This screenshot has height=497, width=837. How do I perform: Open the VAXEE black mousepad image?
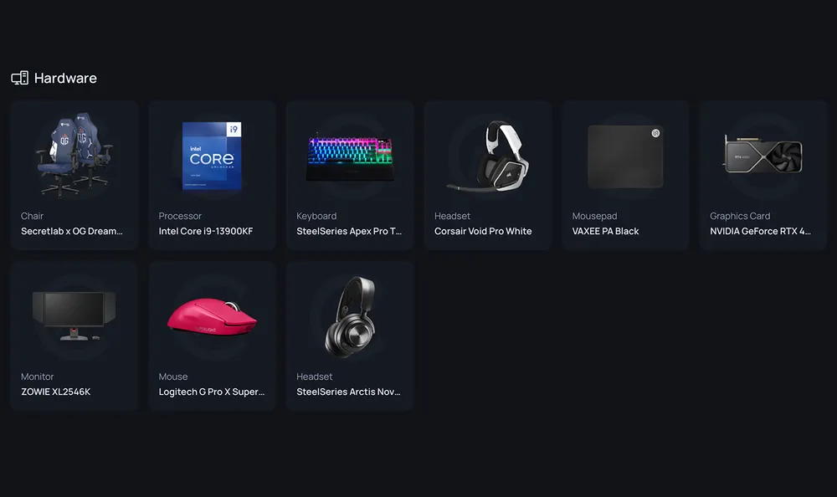coord(625,156)
